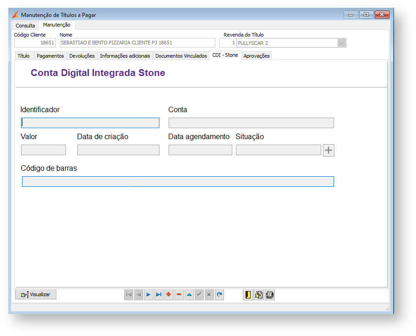Screen dimensions: 416x336
Task: Insert new record with orange plus
Action: pos(169,295)
